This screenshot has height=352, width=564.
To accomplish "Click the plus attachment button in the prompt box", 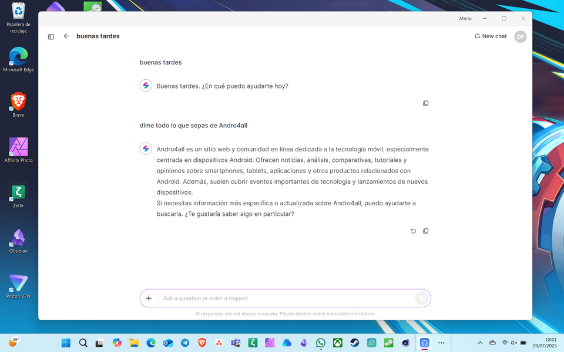I will tap(149, 298).
